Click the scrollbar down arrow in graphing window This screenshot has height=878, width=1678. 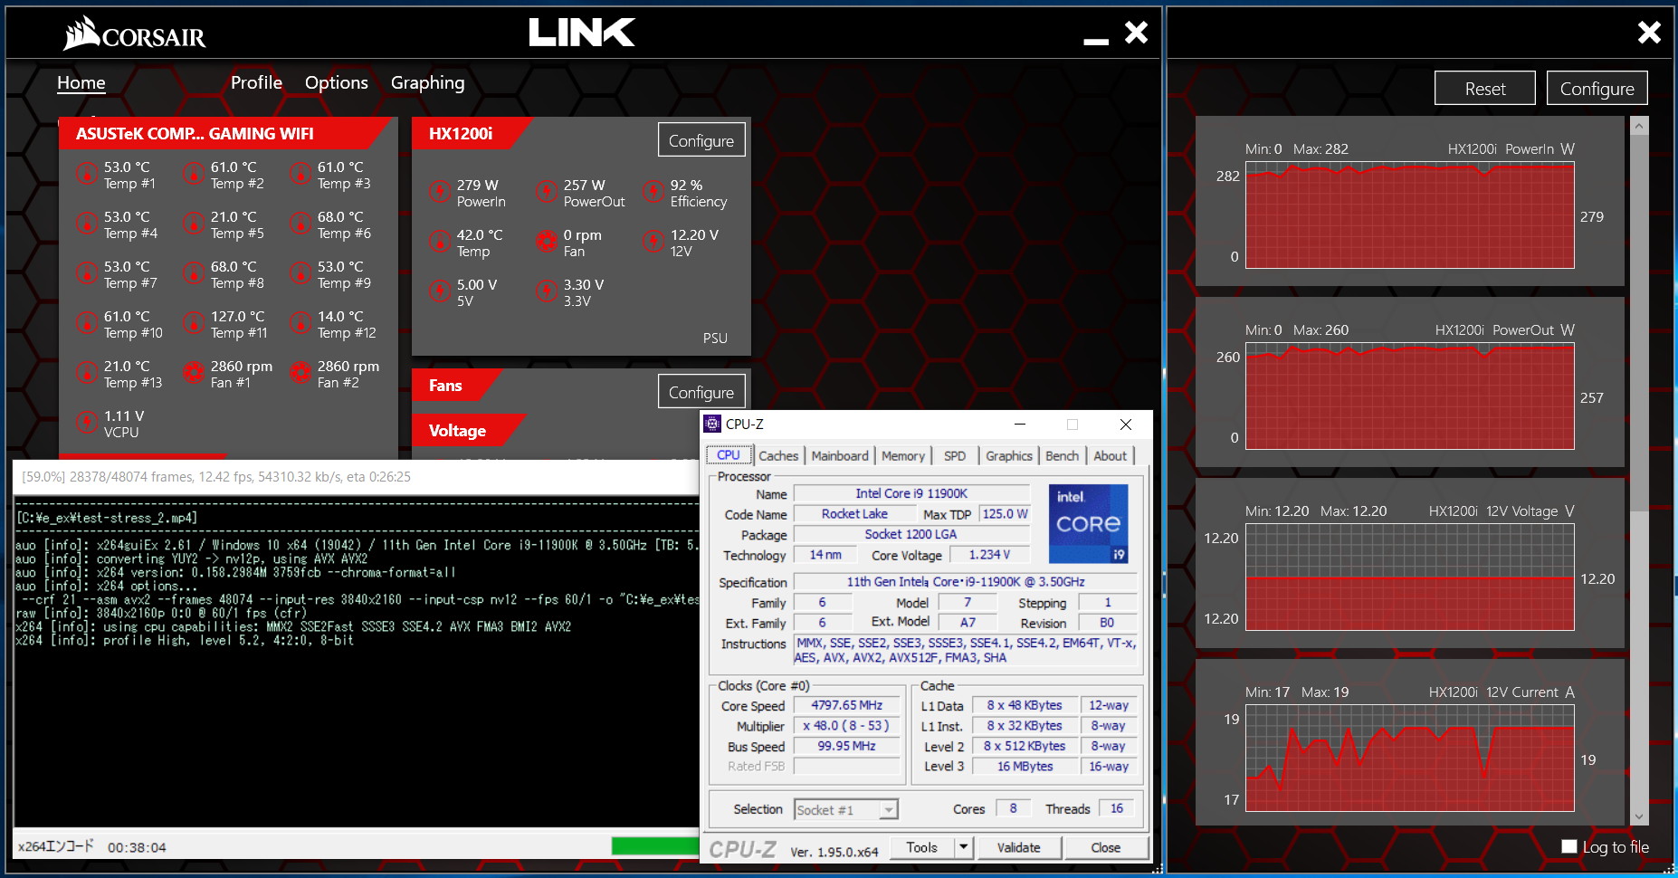pos(1639,816)
